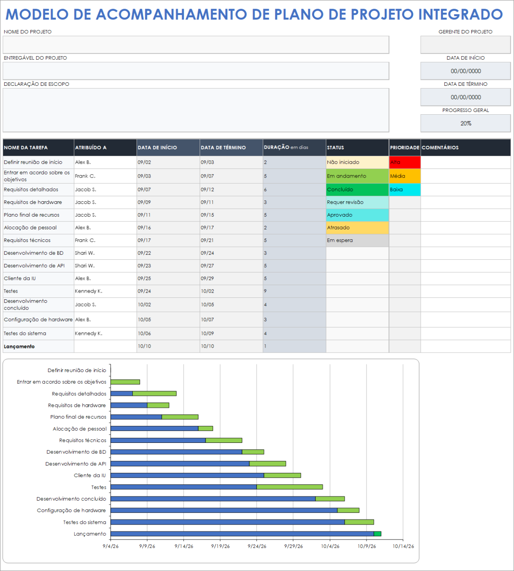
Task: Select the 20% overall progress cell
Action: (x=465, y=123)
